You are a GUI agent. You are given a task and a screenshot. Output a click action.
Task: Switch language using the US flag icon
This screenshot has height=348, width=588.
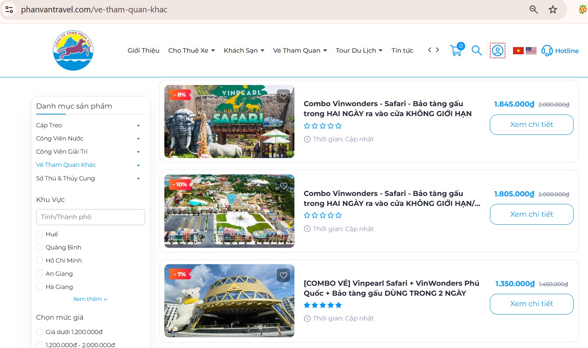pos(531,50)
